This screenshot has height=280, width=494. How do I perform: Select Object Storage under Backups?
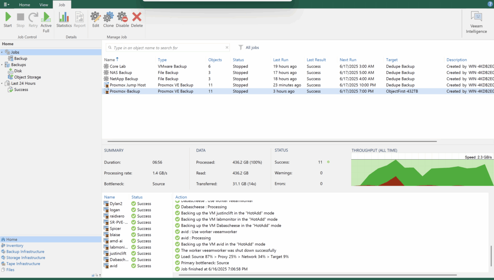(24, 77)
